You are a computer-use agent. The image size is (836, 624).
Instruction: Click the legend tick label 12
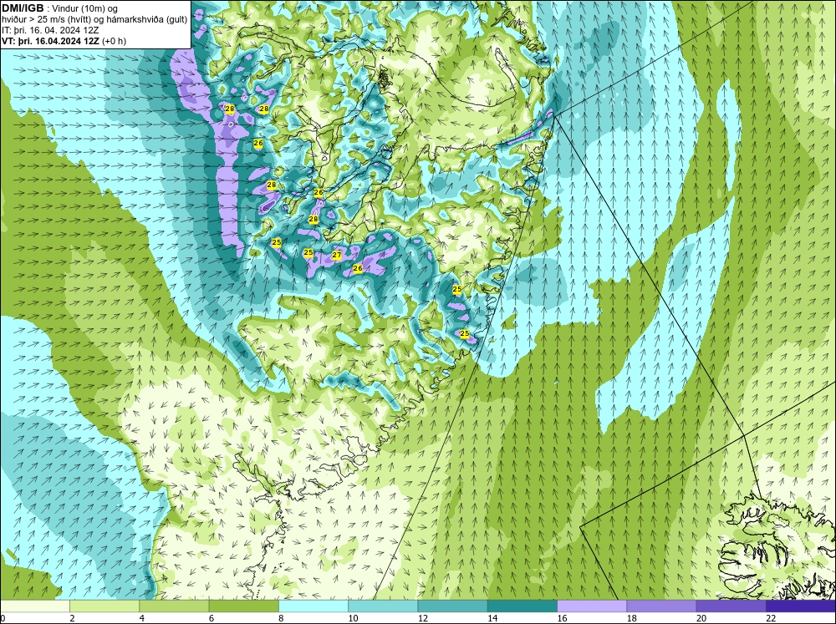(x=423, y=618)
